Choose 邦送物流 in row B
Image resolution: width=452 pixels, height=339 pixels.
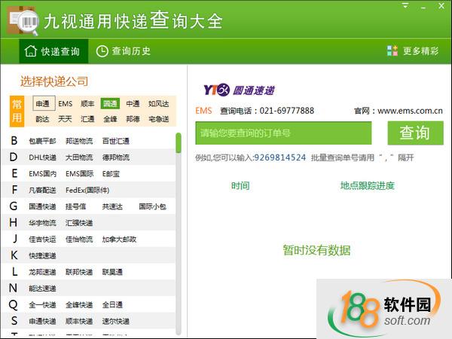click(x=79, y=141)
